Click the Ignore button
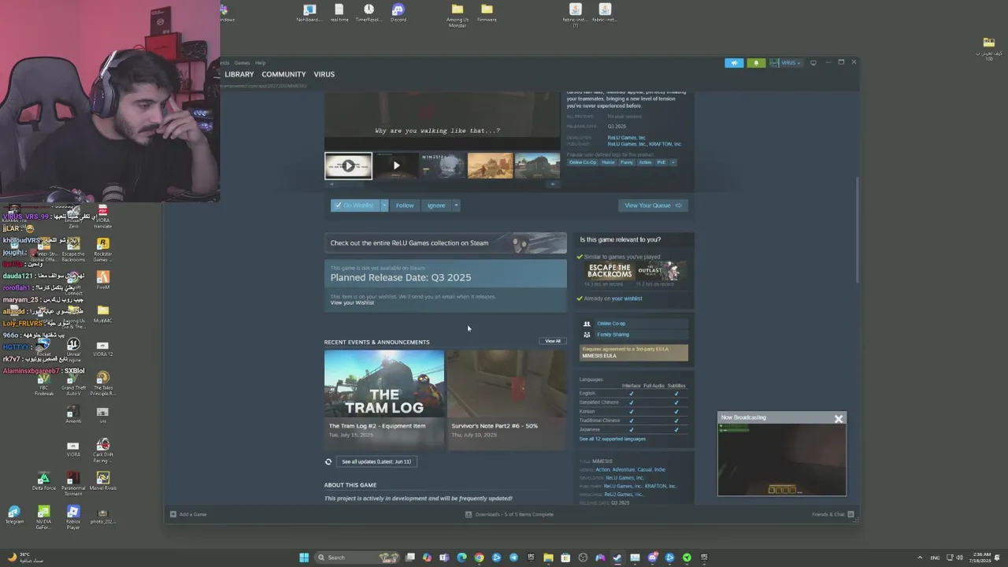 436,206
